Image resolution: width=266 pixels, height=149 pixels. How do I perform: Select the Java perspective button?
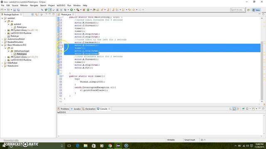click(256, 10)
